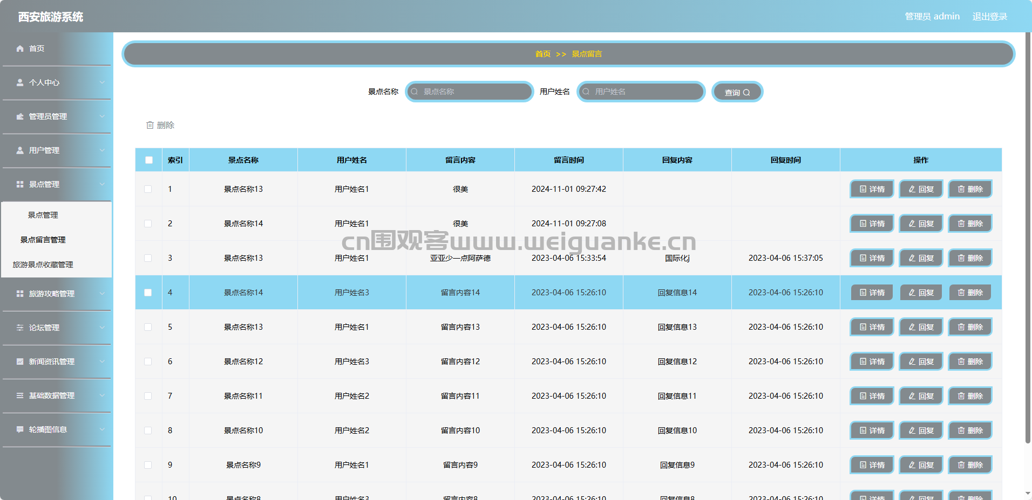Click the page vertical scrollbar
1032x500 pixels.
tap(1028, 237)
